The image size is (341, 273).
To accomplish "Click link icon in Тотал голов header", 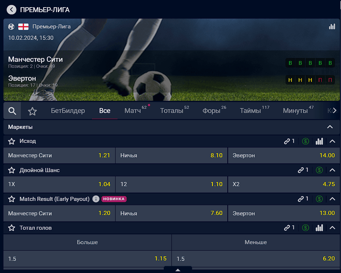I will (x=287, y=227).
